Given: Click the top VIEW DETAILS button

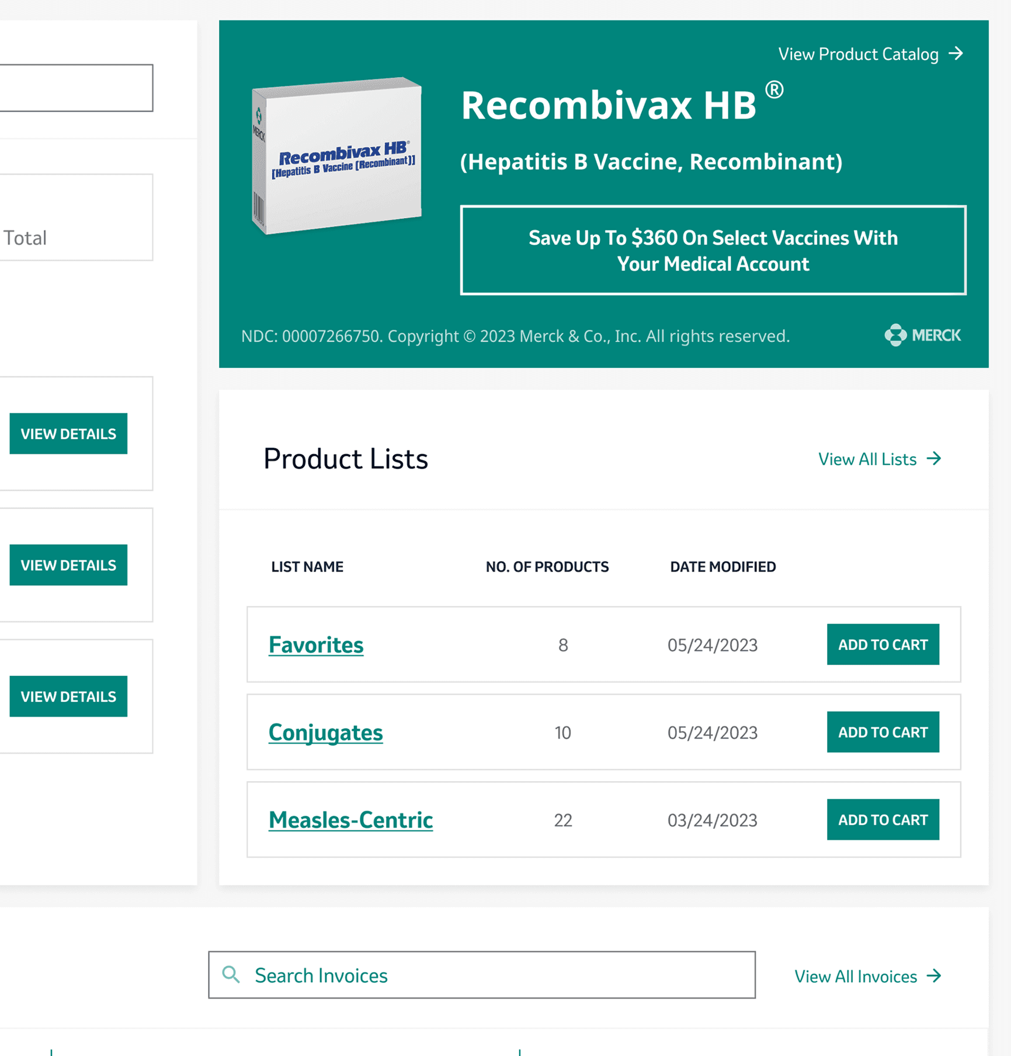Looking at the screenshot, I should (x=68, y=434).
